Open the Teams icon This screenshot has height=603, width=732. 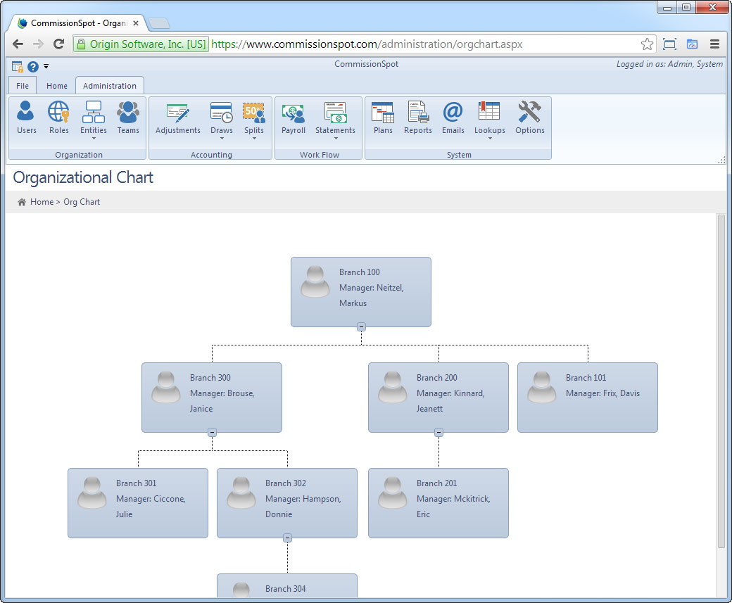click(128, 112)
